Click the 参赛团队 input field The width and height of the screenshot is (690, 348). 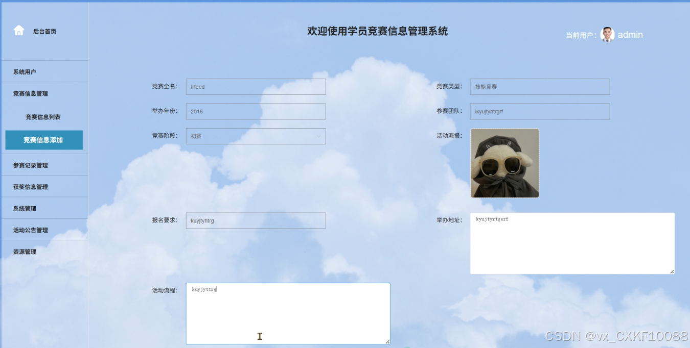[x=540, y=111]
